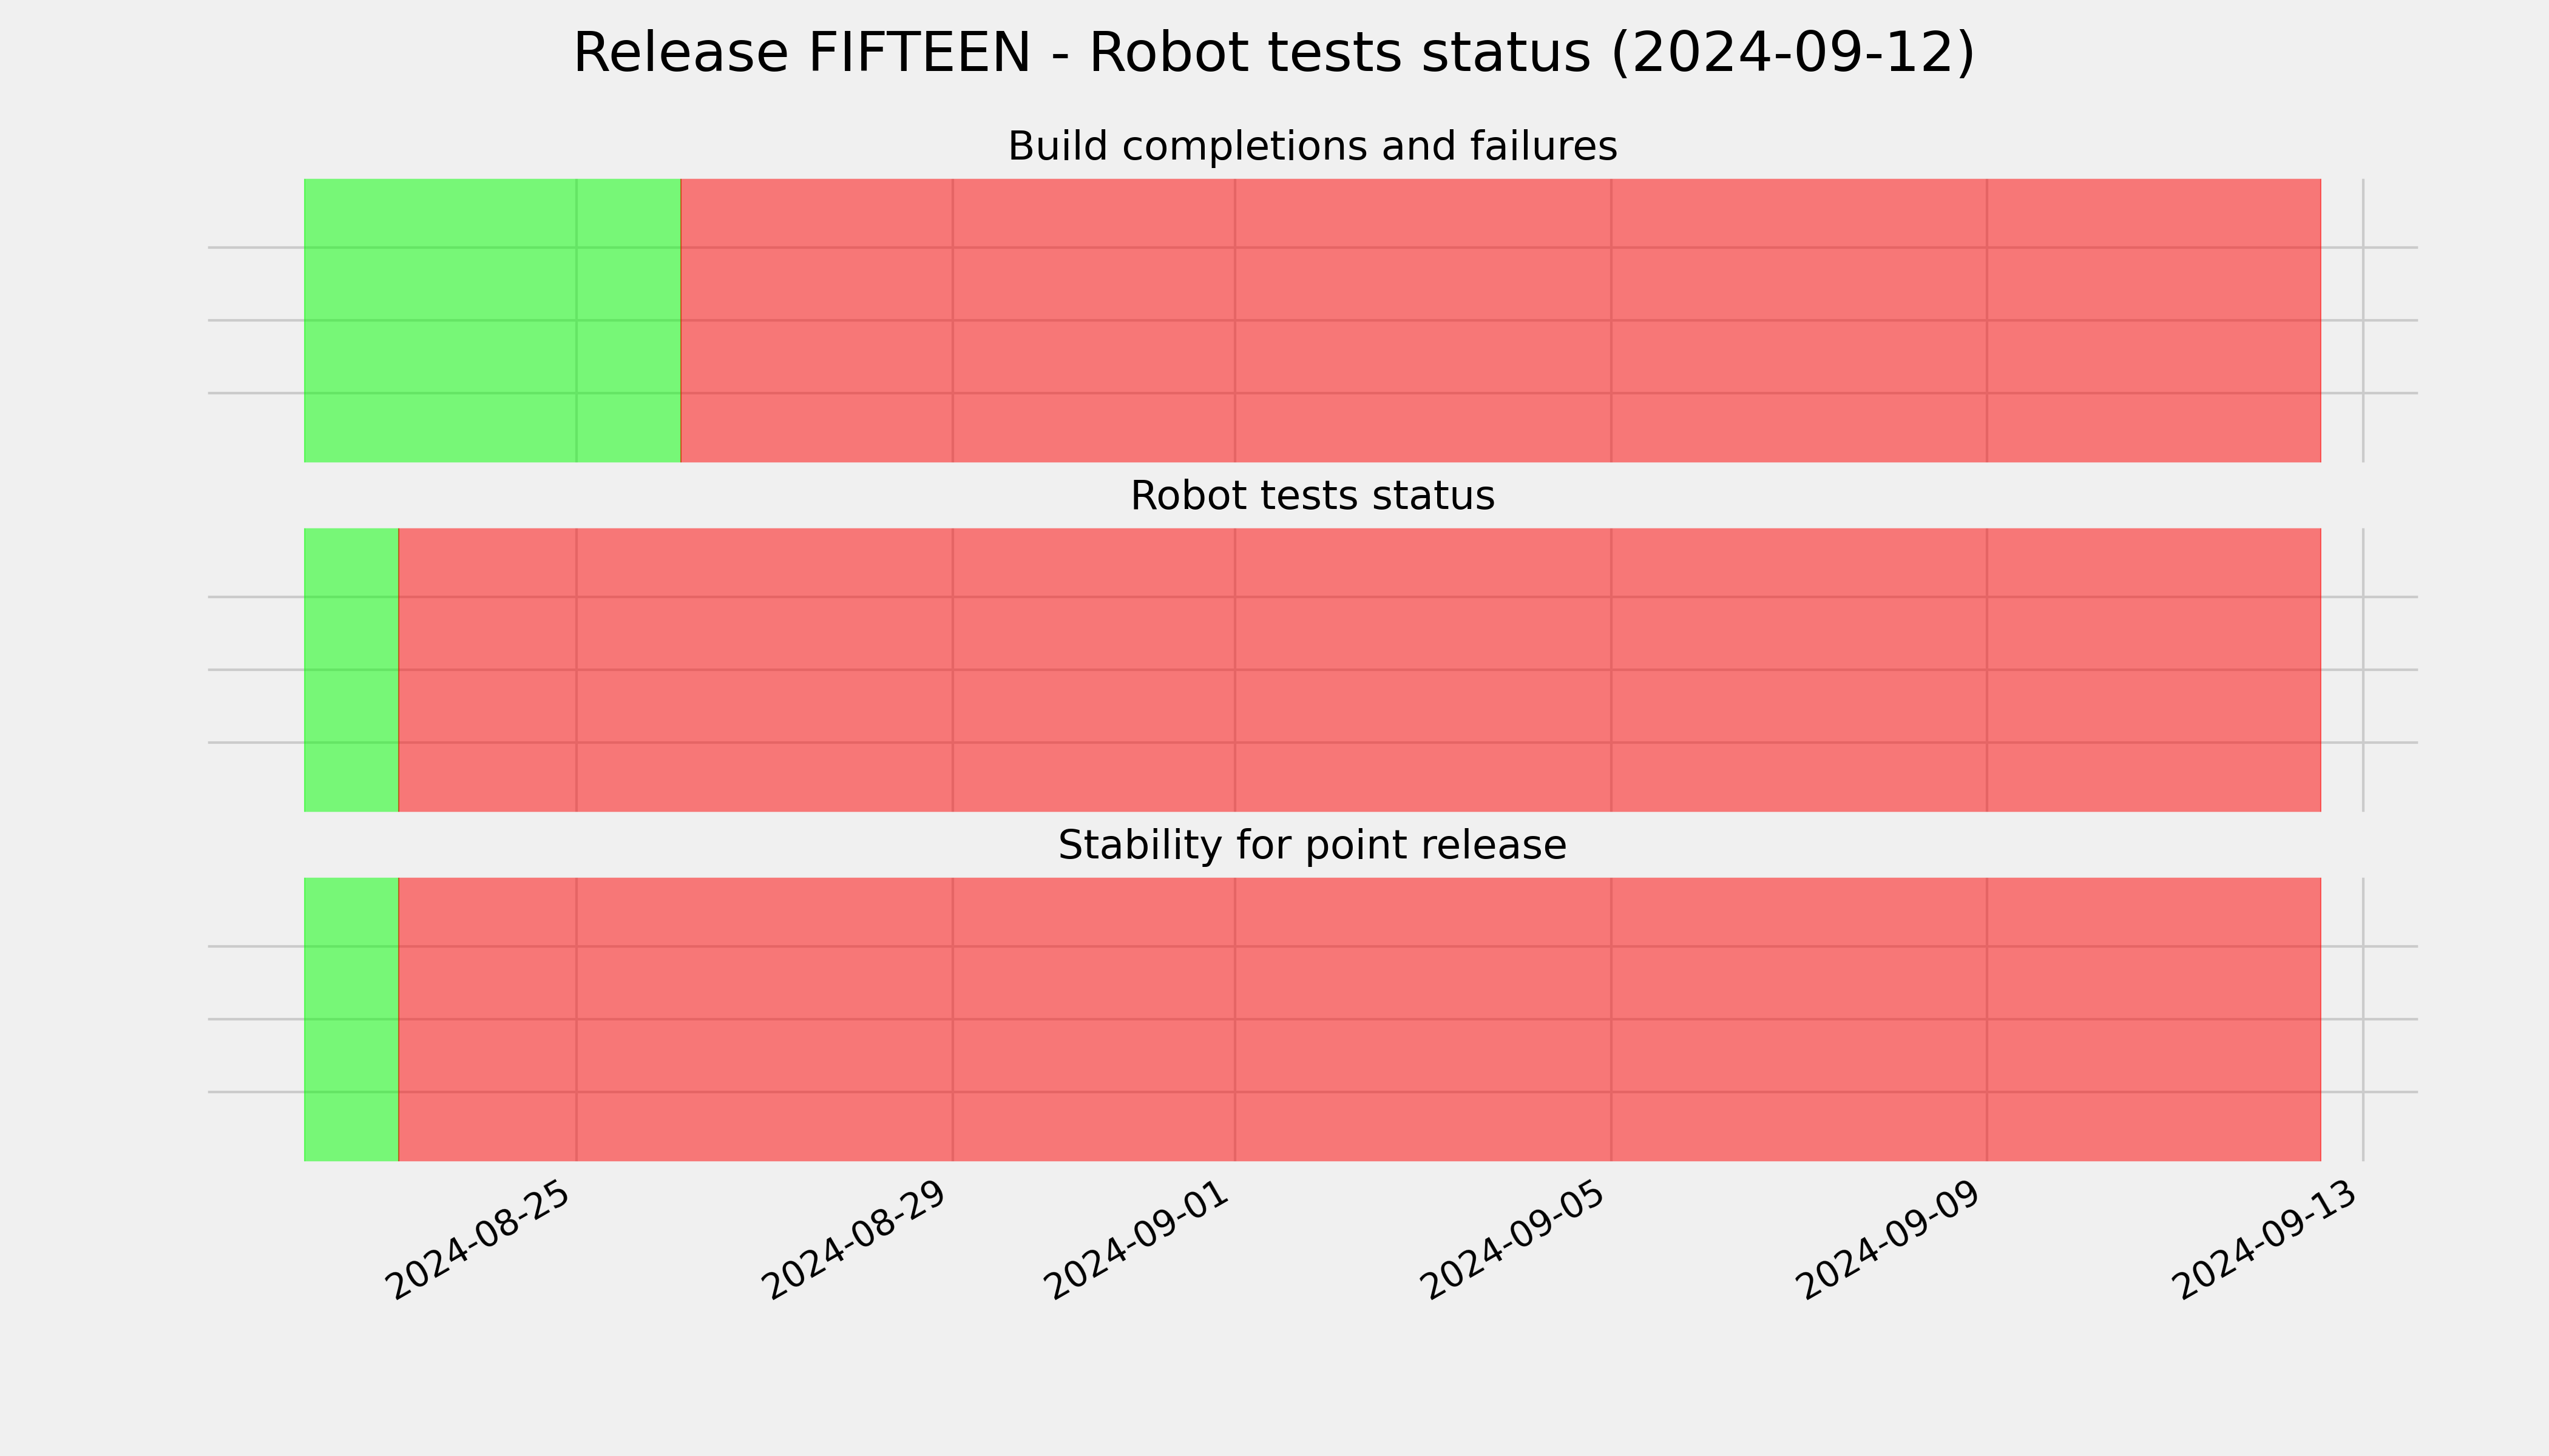Viewport: 2549px width, 1456px height.
Task: Click the "Build completions and failures" subplot title
Action: 1312,146
